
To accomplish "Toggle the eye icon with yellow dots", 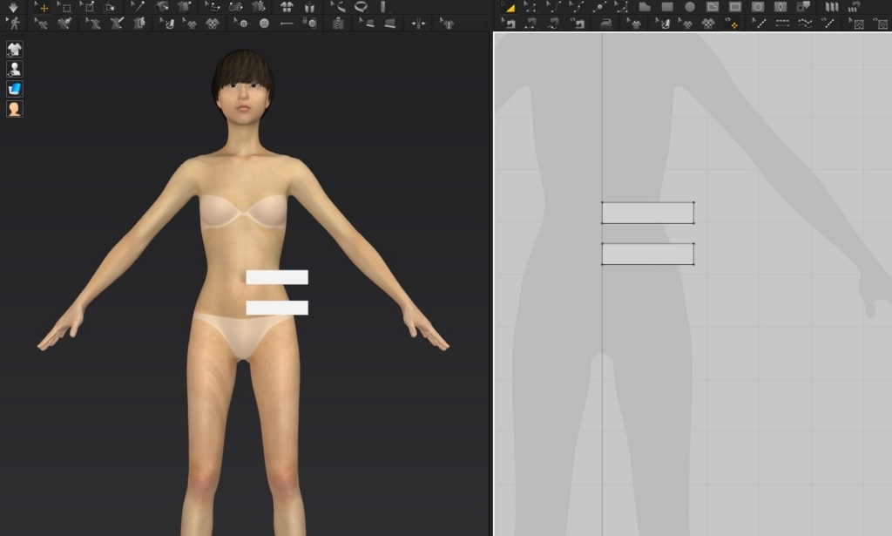I will click(731, 24).
